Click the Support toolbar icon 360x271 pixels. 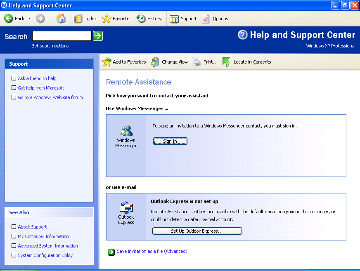[174, 19]
